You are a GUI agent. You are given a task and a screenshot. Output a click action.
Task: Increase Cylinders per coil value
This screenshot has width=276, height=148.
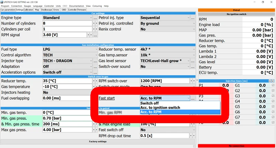click(96, 29)
